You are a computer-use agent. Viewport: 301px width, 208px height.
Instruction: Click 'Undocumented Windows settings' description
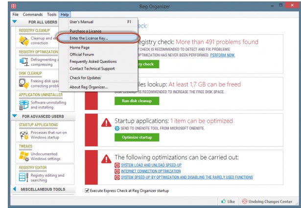point(46,156)
